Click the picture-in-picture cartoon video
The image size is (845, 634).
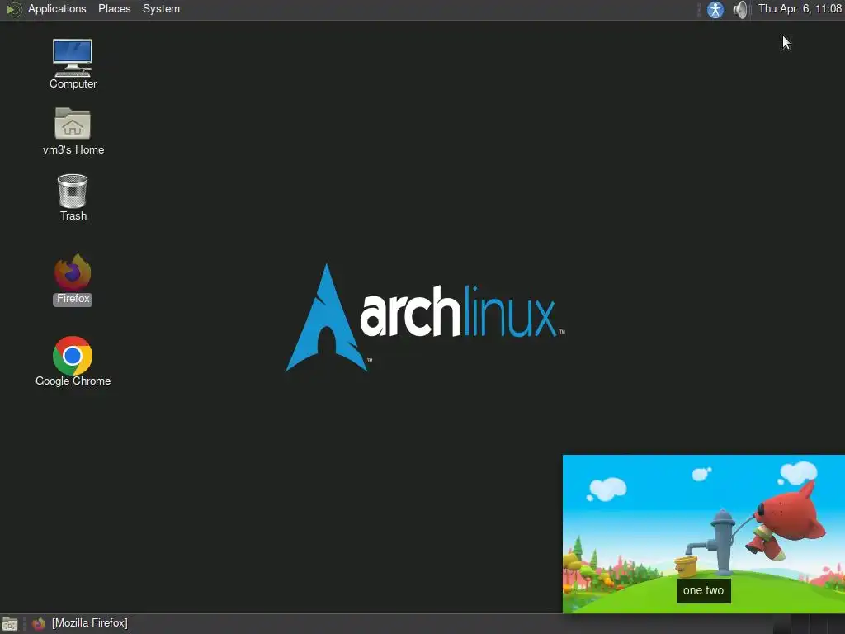click(x=704, y=534)
